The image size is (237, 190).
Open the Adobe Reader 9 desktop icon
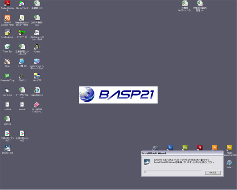coord(7,3)
